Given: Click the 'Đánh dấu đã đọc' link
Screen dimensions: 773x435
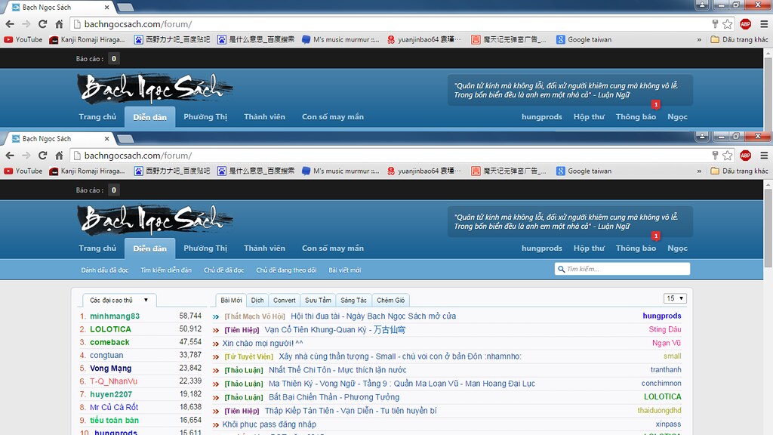Looking at the screenshot, I should click(x=105, y=270).
